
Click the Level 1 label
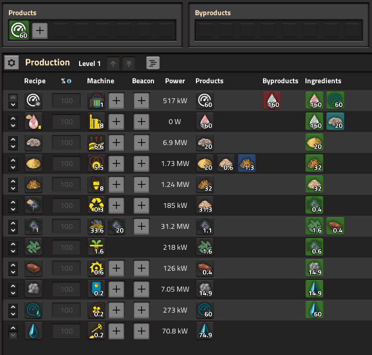[x=90, y=63]
